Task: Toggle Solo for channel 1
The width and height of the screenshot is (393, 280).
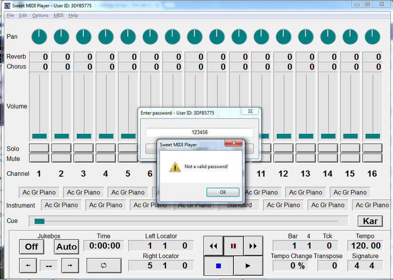Action: coord(39,148)
